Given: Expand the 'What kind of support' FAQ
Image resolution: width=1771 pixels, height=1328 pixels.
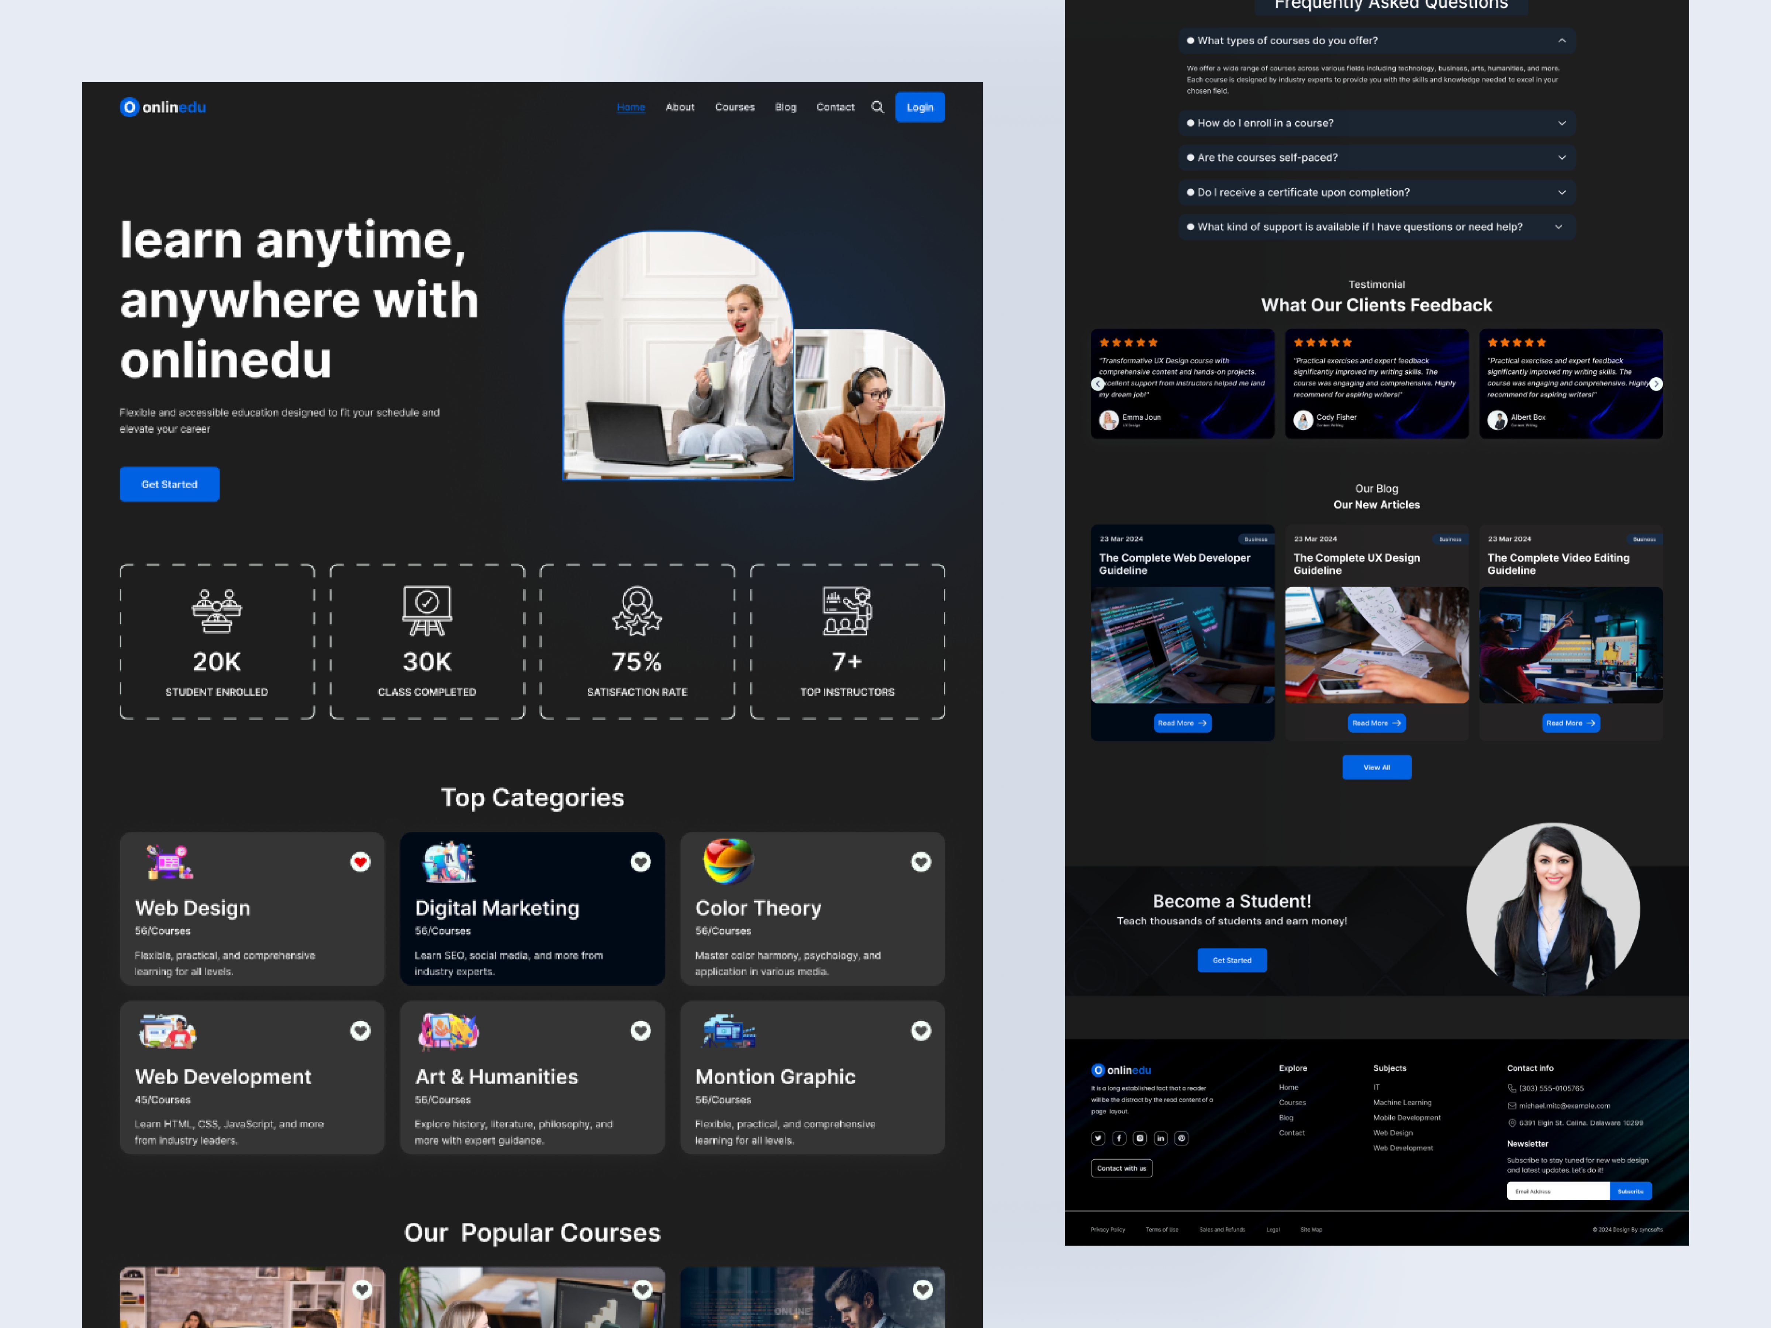Looking at the screenshot, I should tap(1376, 227).
